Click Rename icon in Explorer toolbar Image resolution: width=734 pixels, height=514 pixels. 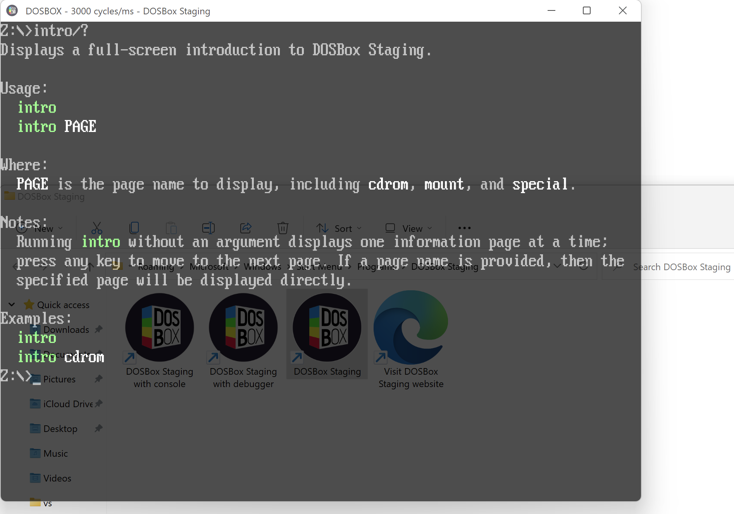(x=208, y=228)
